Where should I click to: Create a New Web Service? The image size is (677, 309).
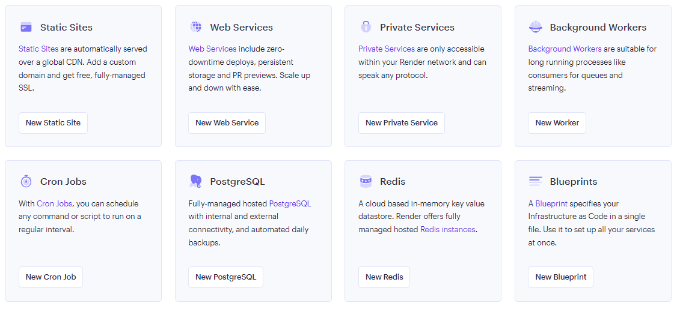point(227,123)
